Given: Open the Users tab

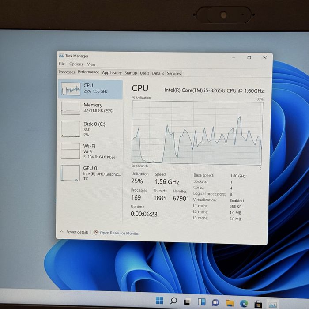Looking at the screenshot, I should [144, 73].
